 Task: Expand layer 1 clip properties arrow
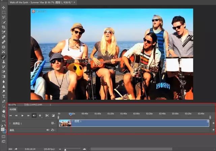tap(73, 121)
